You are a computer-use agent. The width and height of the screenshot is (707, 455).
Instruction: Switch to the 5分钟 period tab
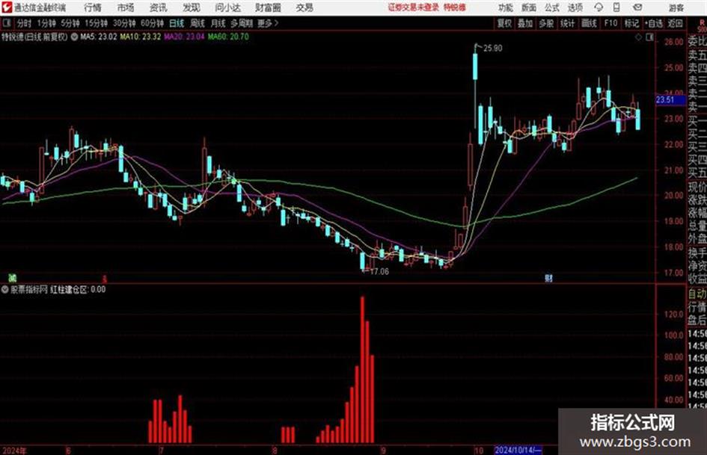coord(70,23)
